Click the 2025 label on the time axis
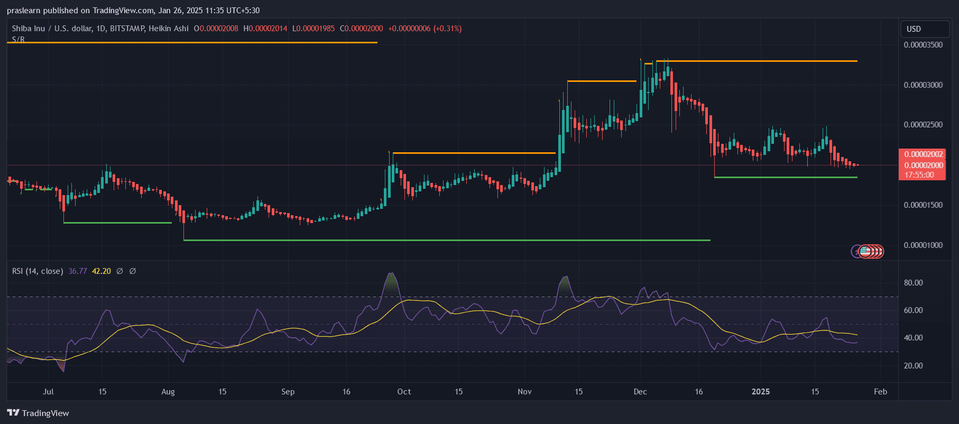This screenshot has width=959, height=424. pos(761,392)
